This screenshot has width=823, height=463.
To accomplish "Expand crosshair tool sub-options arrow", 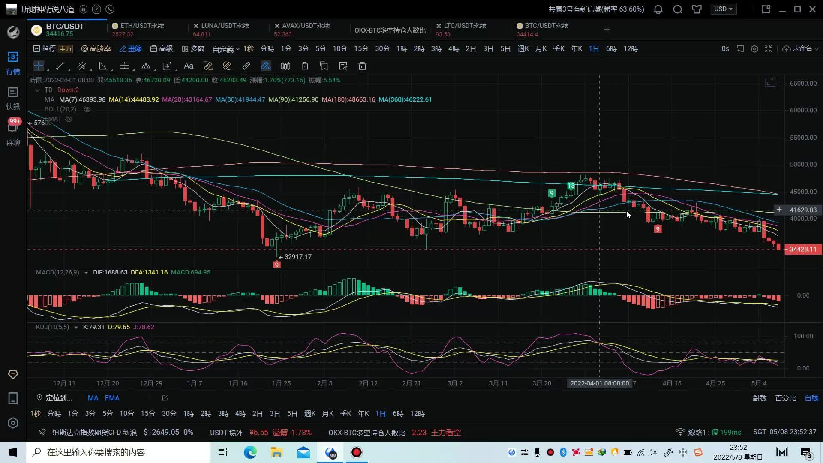I will tap(47, 69).
